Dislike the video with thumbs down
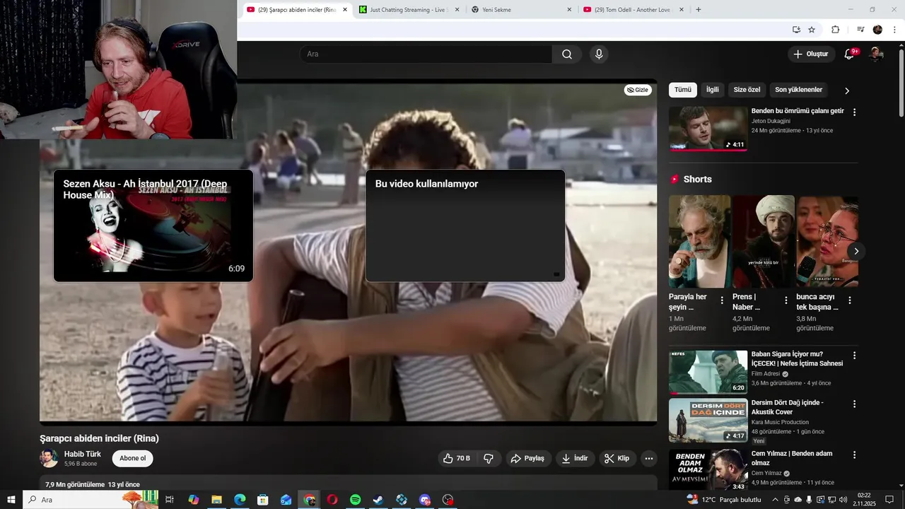Image resolution: width=905 pixels, height=509 pixels. pyautogui.click(x=489, y=458)
